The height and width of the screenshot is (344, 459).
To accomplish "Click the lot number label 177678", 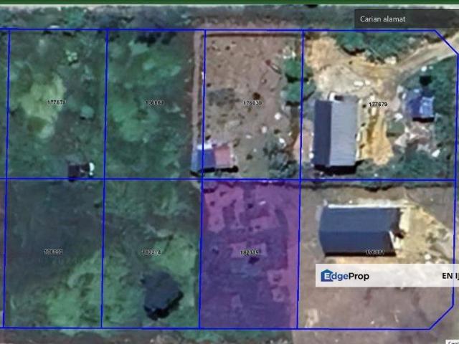I will pos(56,102).
